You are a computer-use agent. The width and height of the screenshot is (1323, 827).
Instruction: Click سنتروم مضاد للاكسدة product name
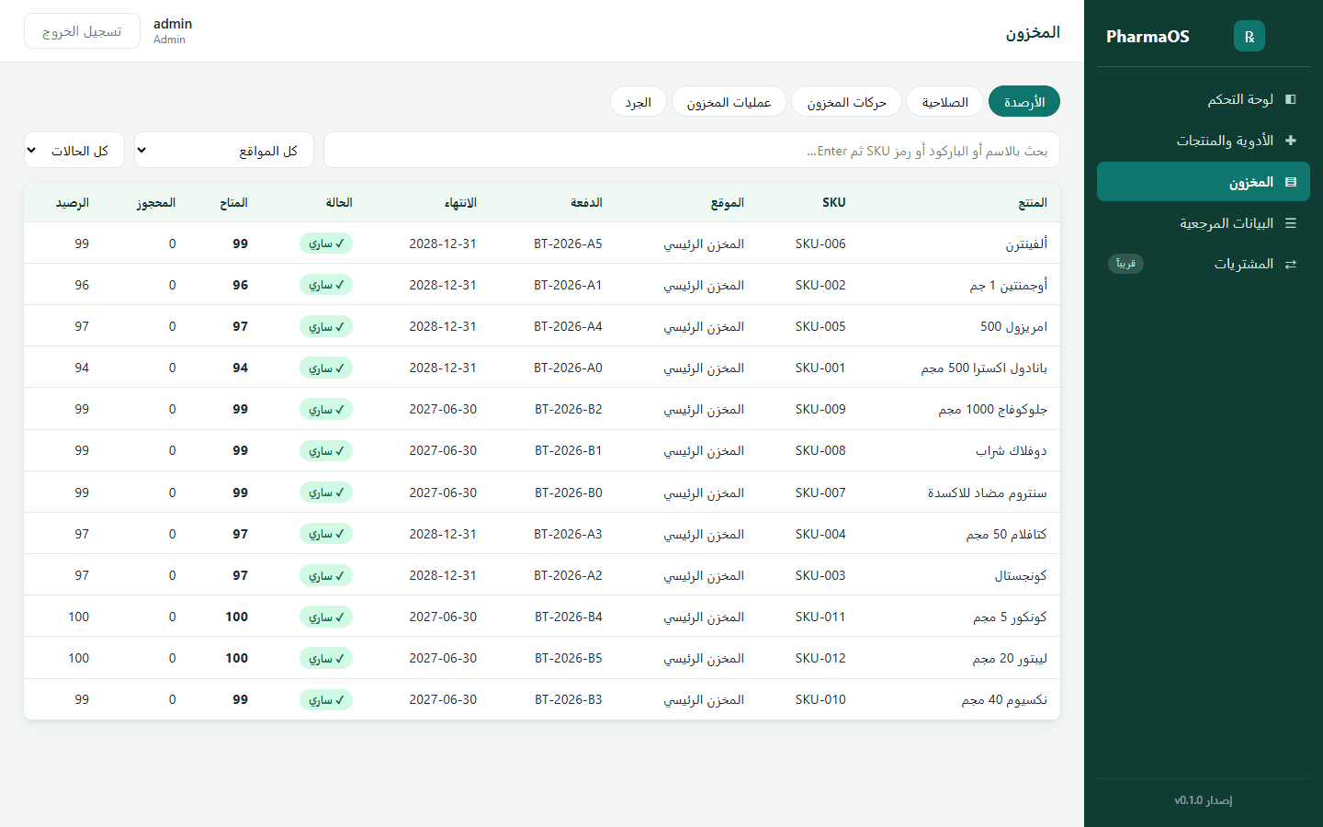click(988, 493)
